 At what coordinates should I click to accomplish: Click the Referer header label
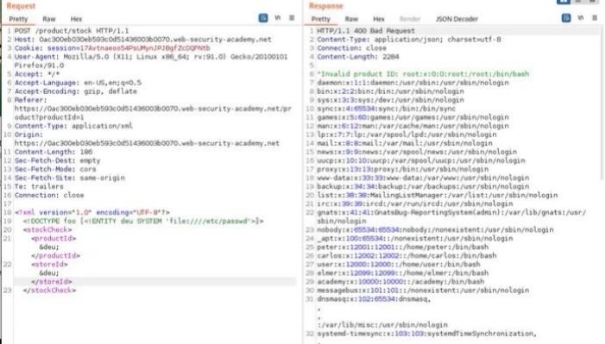point(31,100)
